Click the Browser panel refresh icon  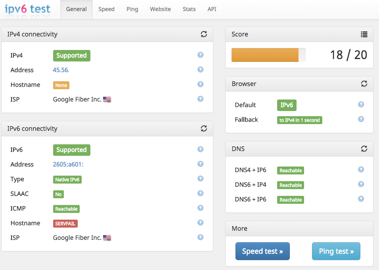(364, 84)
